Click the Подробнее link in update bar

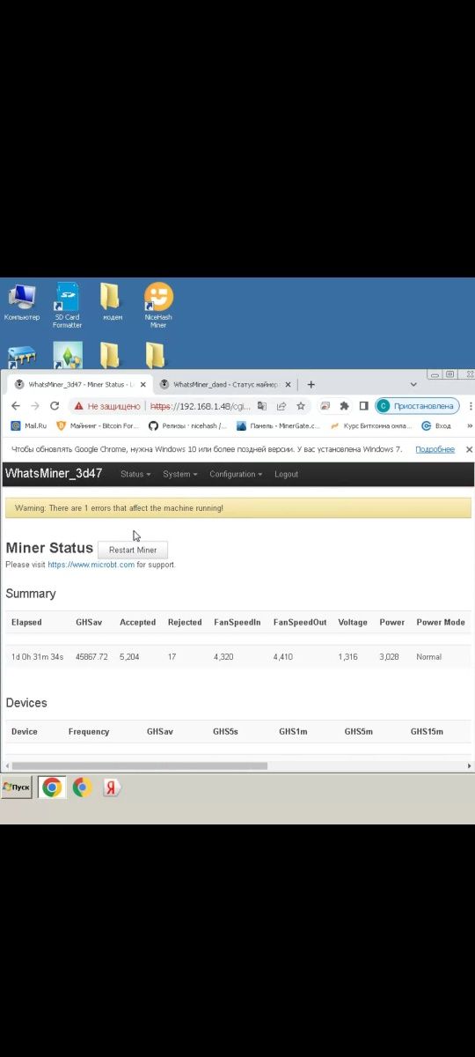click(435, 449)
